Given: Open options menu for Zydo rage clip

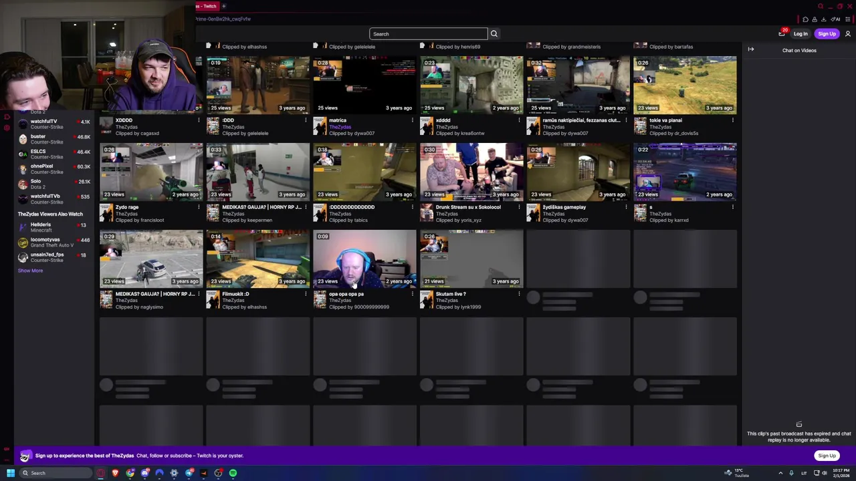Looking at the screenshot, I should point(199,207).
